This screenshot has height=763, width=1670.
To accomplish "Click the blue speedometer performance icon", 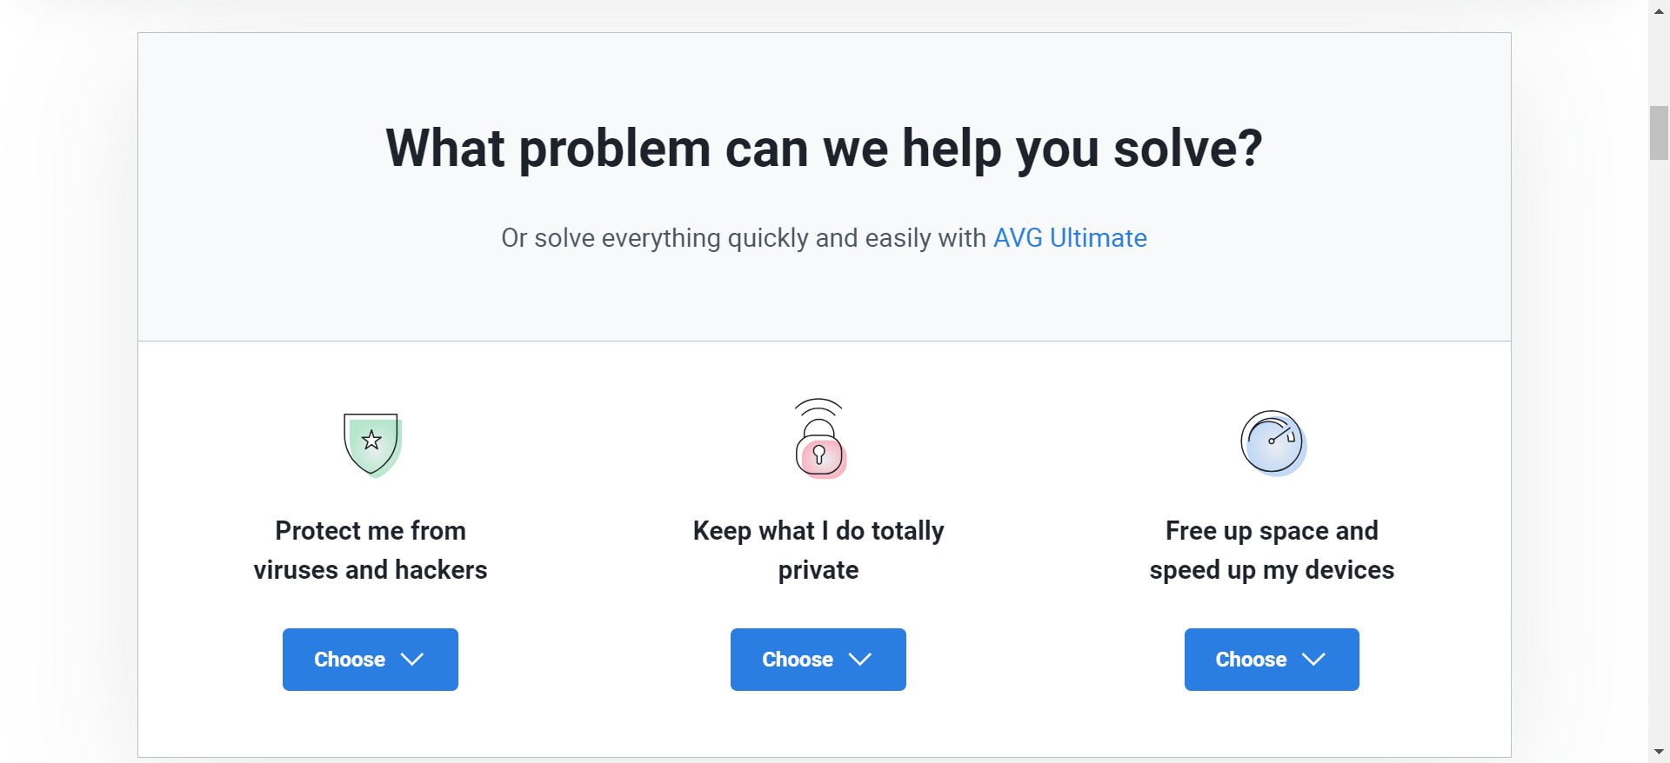I will (x=1273, y=442).
